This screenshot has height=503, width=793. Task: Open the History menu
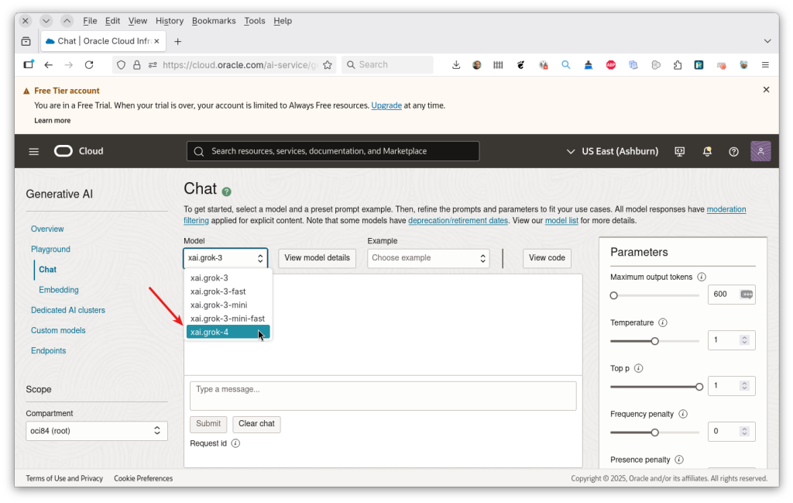tap(170, 21)
